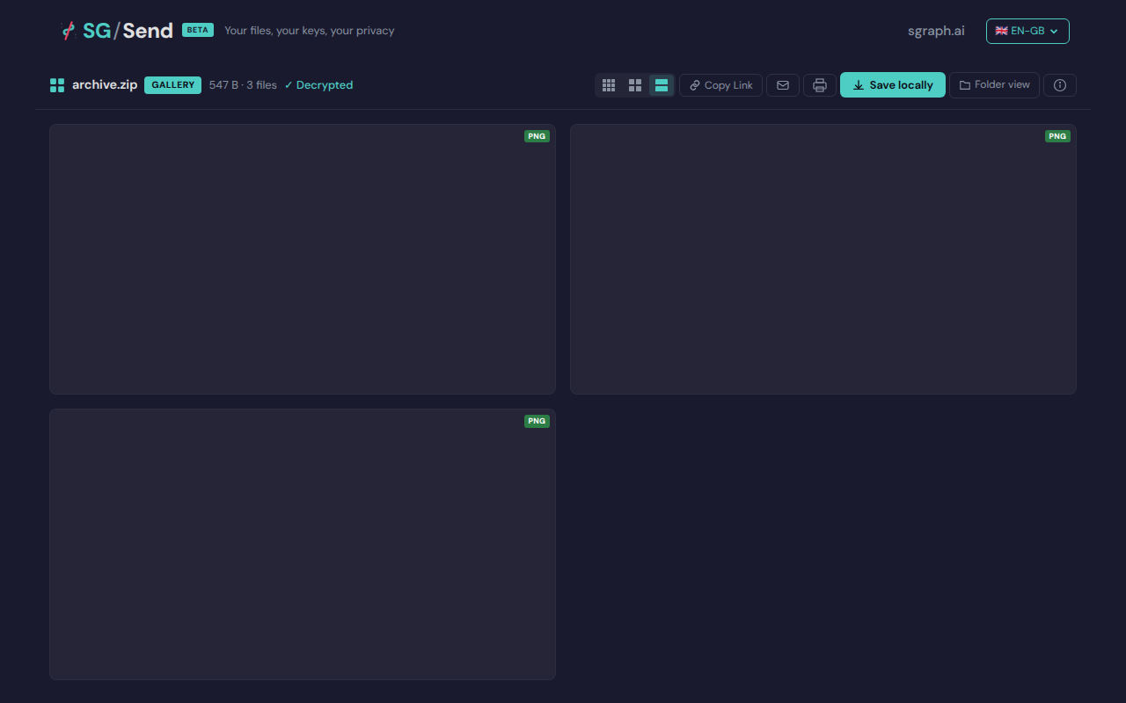The image size is (1126, 703).
Task: Open the first PNG thumbnail
Action: (x=303, y=259)
